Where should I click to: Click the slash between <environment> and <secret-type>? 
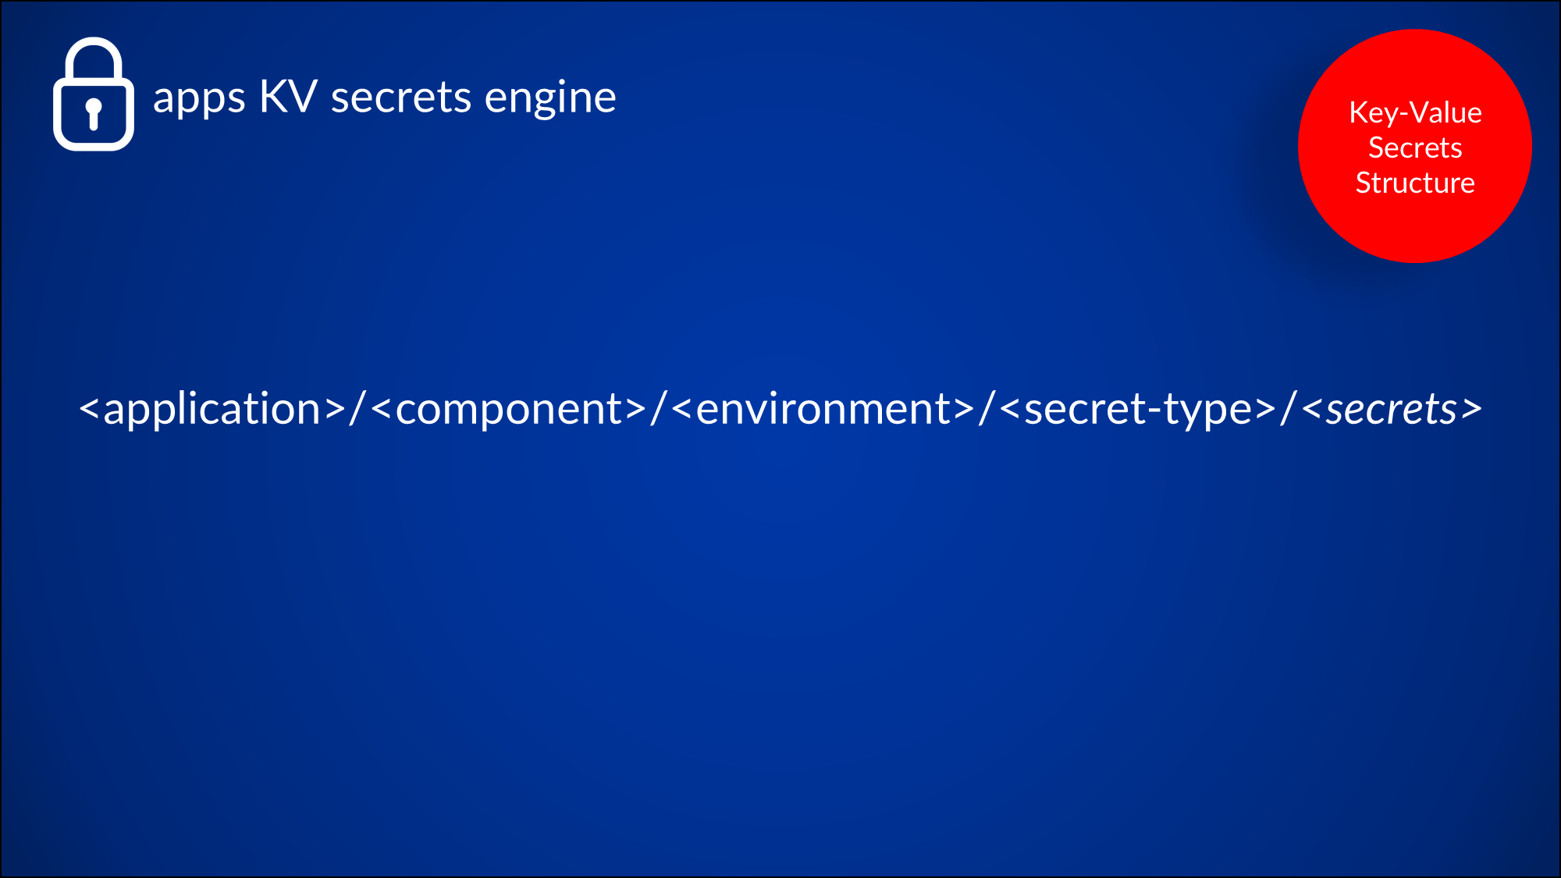point(987,409)
